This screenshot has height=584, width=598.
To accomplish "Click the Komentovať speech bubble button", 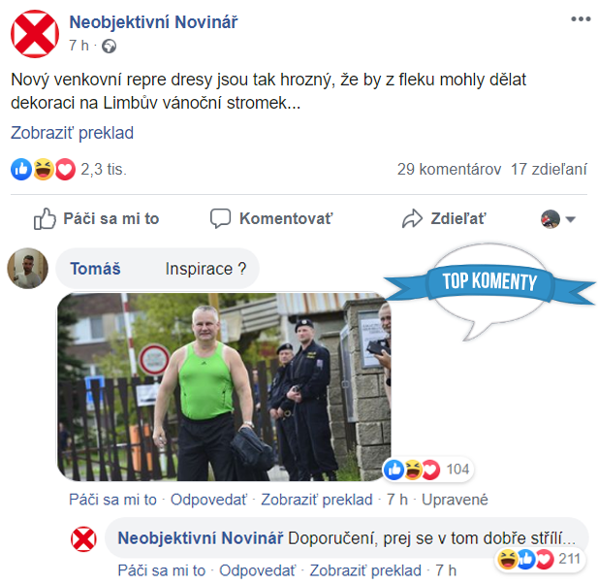I will [271, 218].
